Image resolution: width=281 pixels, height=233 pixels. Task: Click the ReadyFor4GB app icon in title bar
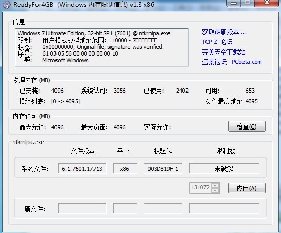[7, 4]
